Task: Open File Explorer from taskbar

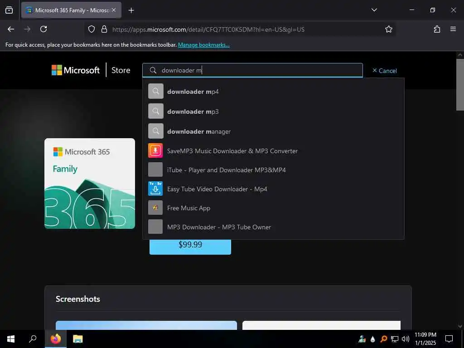Action: coord(78,339)
